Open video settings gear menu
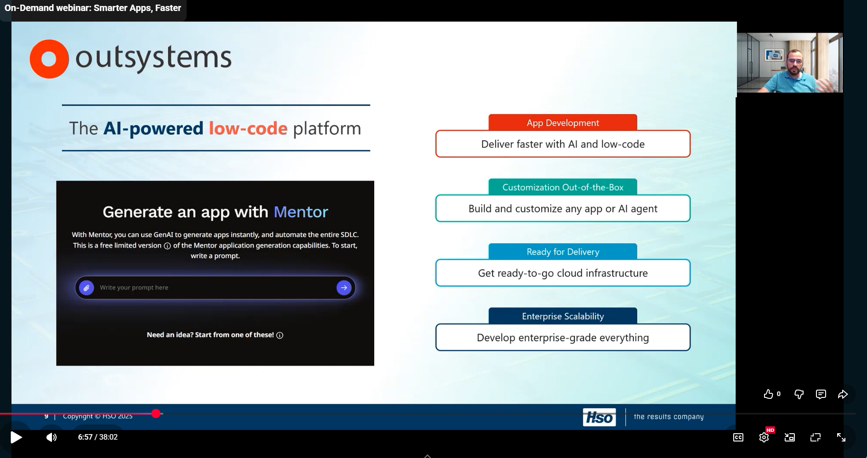The height and width of the screenshot is (458, 867). [764, 437]
